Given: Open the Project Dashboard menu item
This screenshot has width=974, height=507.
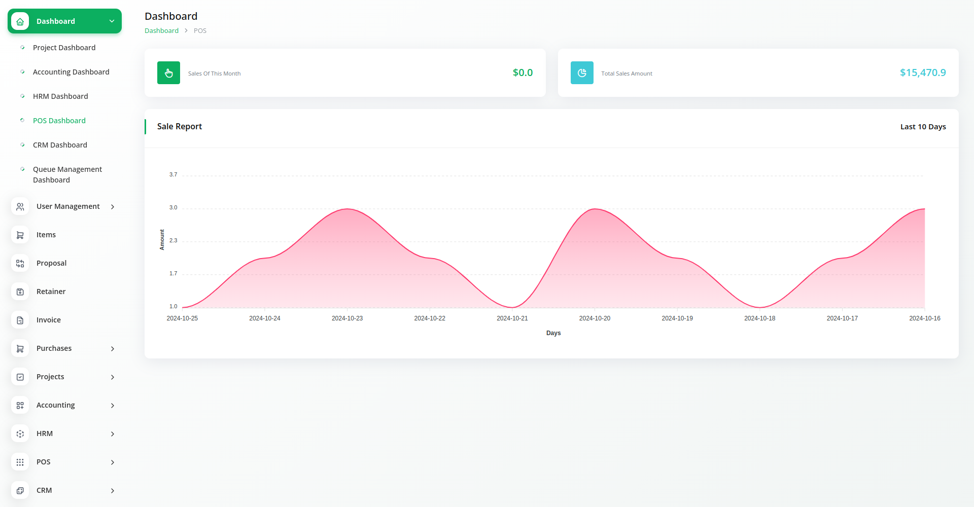Looking at the screenshot, I should coord(64,48).
